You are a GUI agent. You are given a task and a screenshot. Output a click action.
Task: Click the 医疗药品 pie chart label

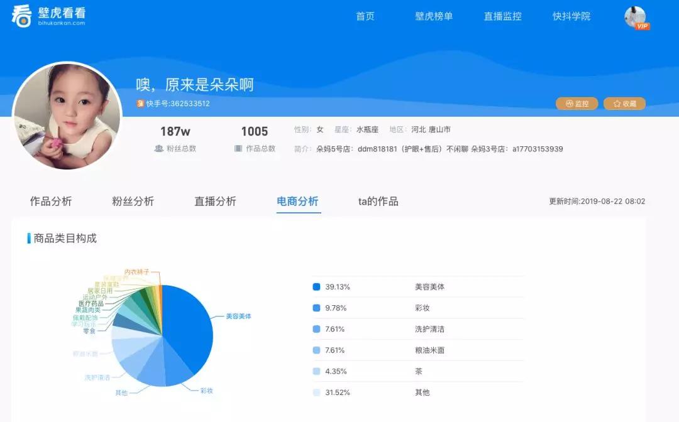click(91, 303)
